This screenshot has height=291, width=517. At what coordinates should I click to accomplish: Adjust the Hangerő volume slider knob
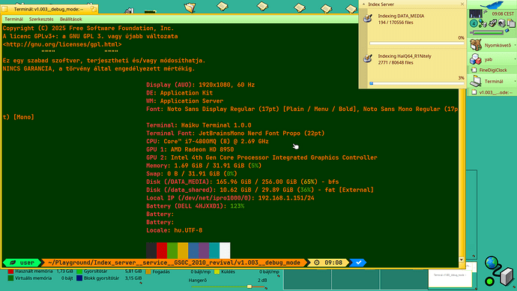pos(250,286)
